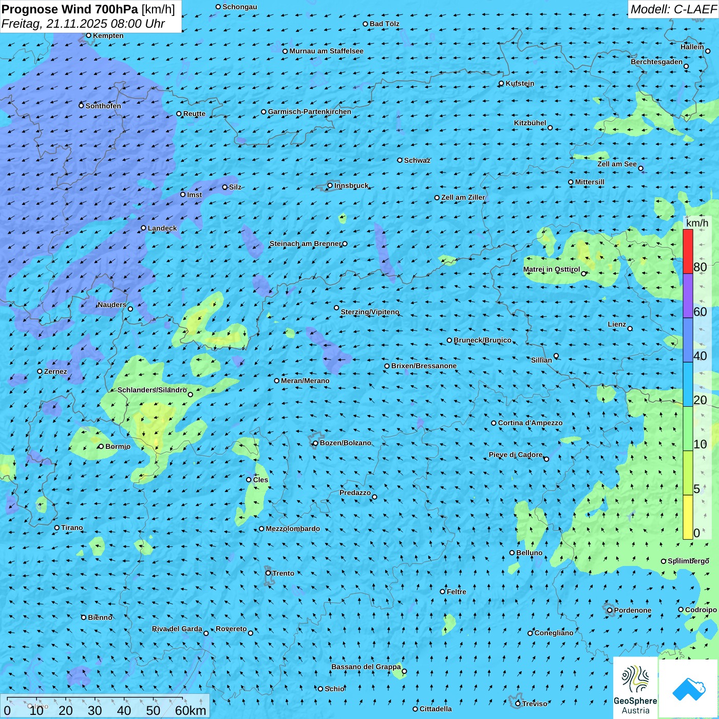Click the 'Schwaz' label
The height and width of the screenshot is (719, 719).
pos(417,160)
